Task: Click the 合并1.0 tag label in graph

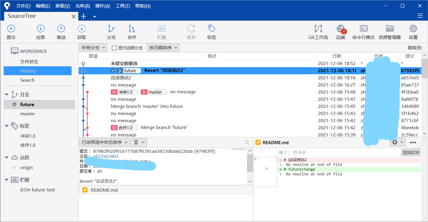Action: coord(124,128)
